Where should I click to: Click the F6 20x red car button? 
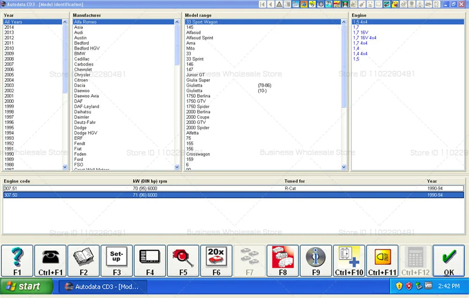point(217,261)
